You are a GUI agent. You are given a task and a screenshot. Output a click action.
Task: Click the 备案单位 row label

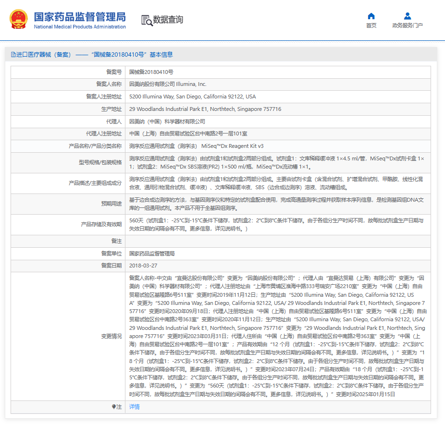[x=111, y=254]
